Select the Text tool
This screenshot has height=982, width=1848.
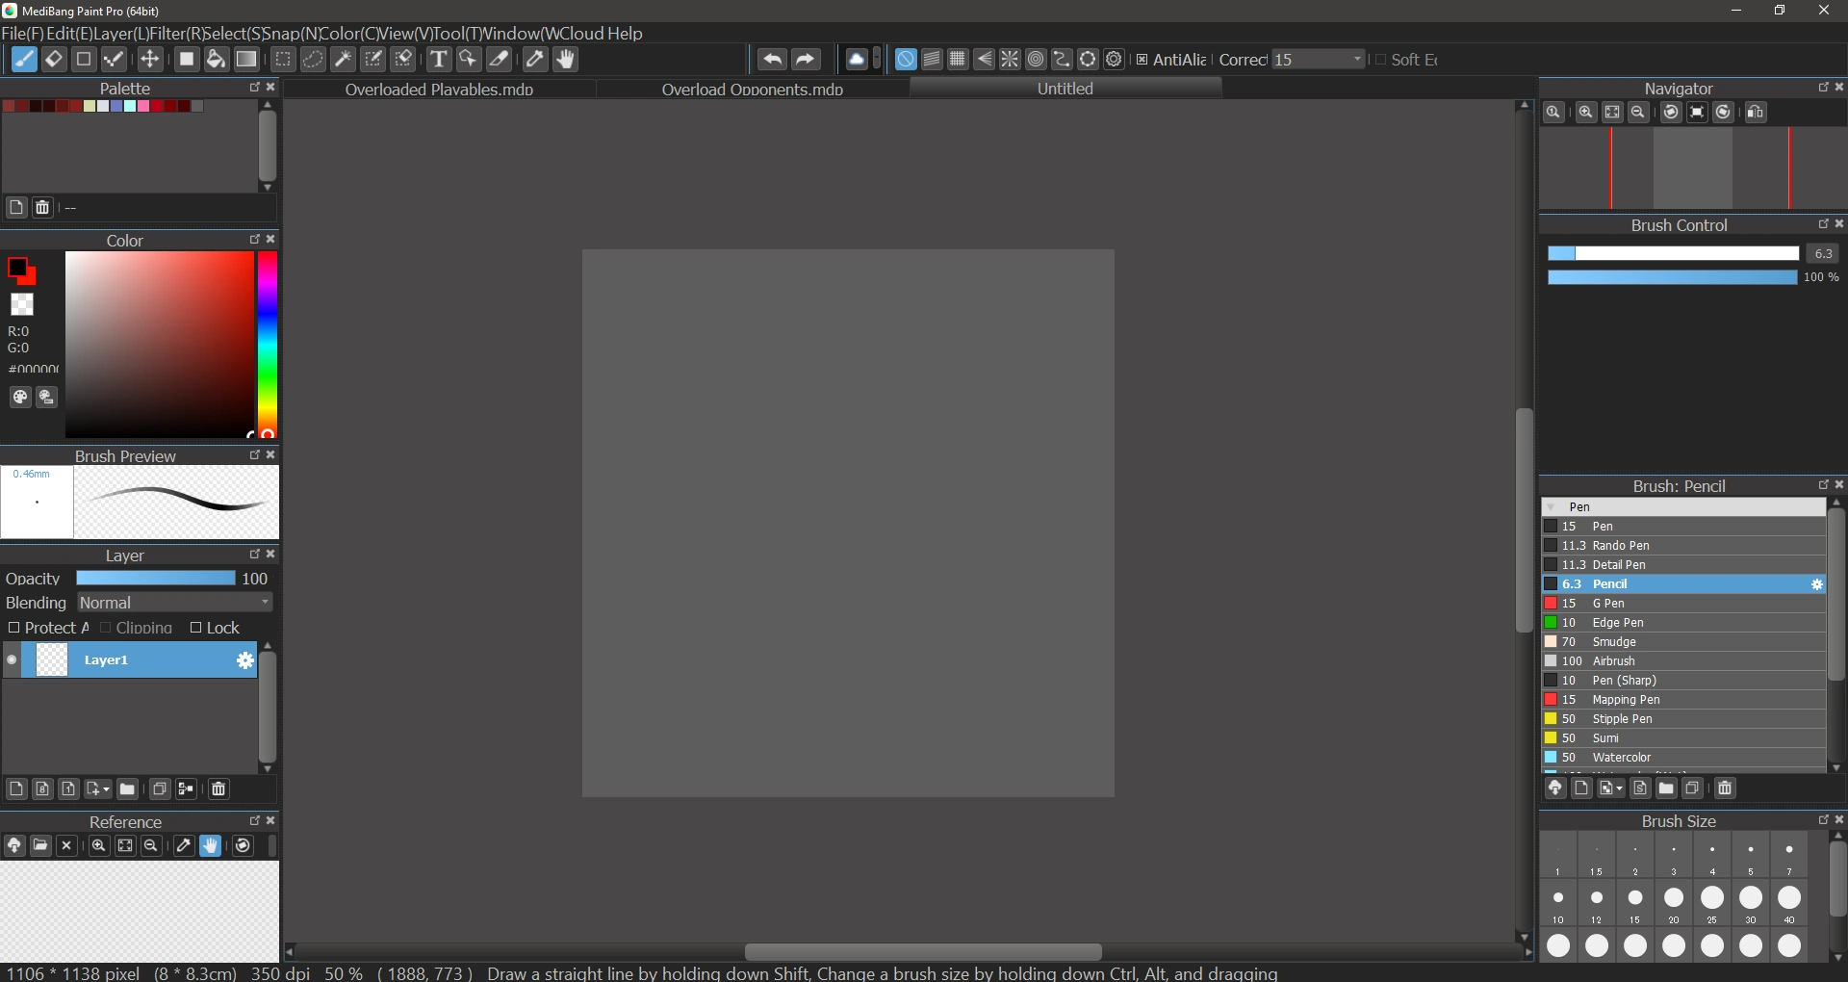coord(439,59)
